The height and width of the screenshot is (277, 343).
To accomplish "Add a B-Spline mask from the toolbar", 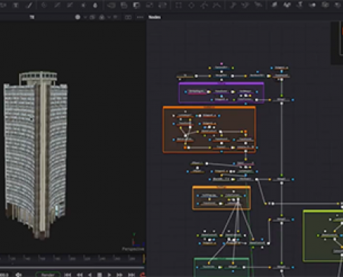I will 216,5.
